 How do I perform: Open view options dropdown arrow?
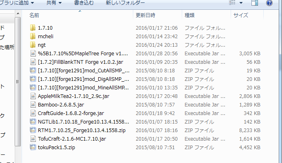tap(241, 3)
